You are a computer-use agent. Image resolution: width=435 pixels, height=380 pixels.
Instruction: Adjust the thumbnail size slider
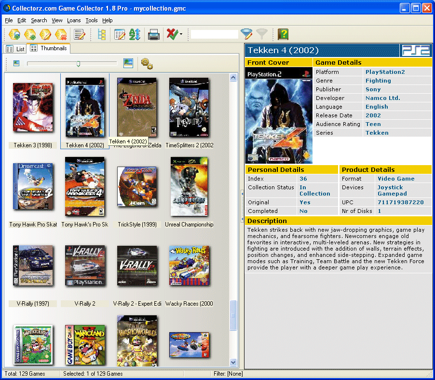tap(79, 63)
